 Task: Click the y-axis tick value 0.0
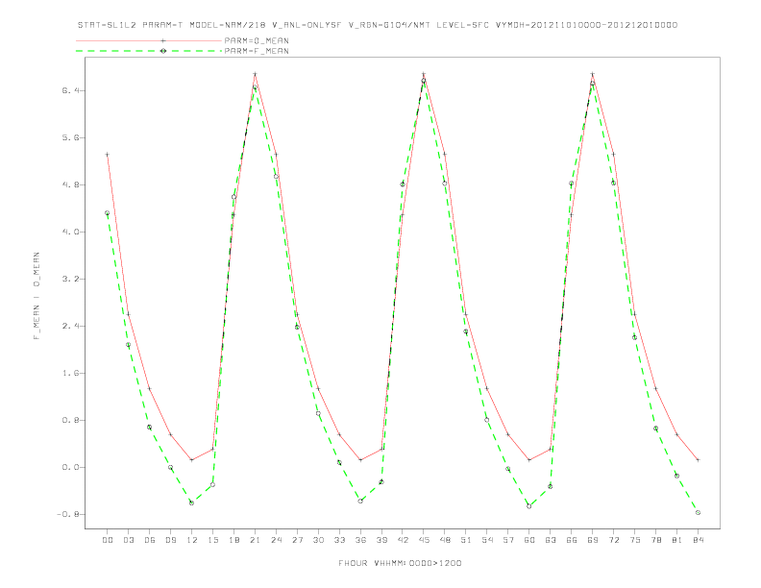70,467
